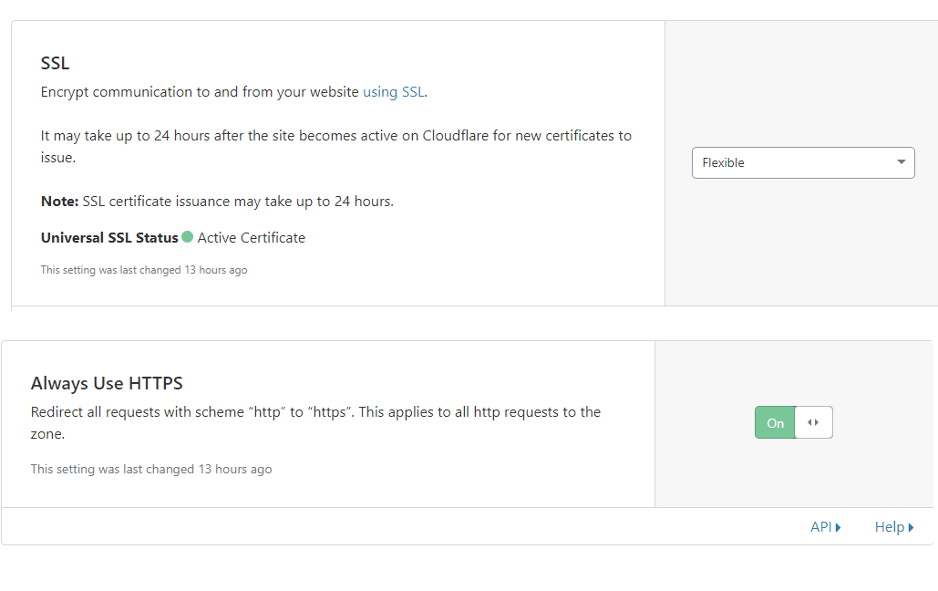Select the Universal SSL Status label

(109, 237)
